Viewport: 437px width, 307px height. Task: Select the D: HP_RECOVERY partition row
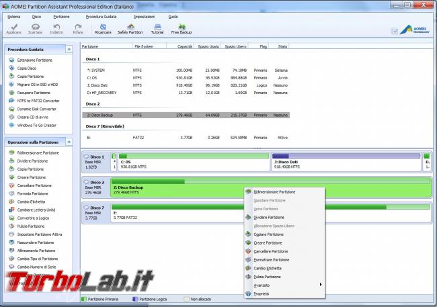186,93
